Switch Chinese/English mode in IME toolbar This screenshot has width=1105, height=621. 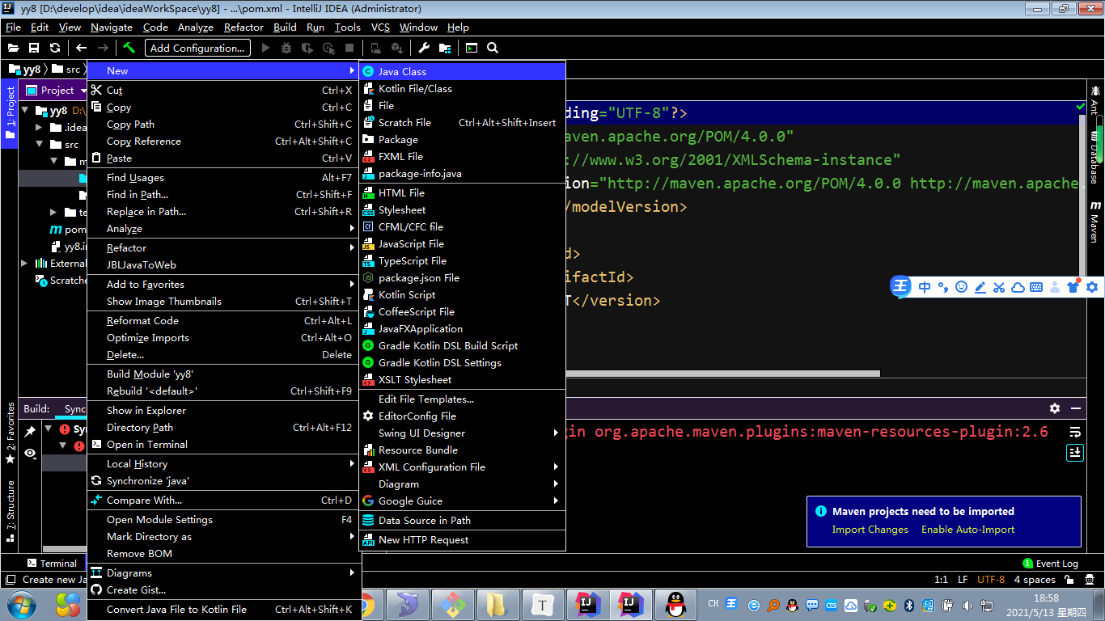click(925, 287)
